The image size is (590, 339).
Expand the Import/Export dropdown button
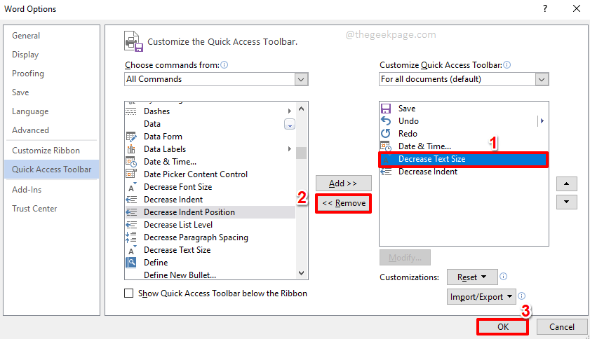click(481, 297)
